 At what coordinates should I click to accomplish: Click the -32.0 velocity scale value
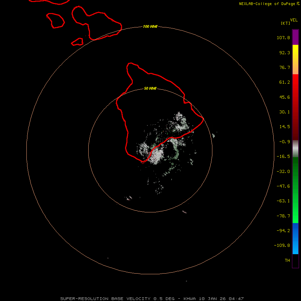tap(283, 172)
